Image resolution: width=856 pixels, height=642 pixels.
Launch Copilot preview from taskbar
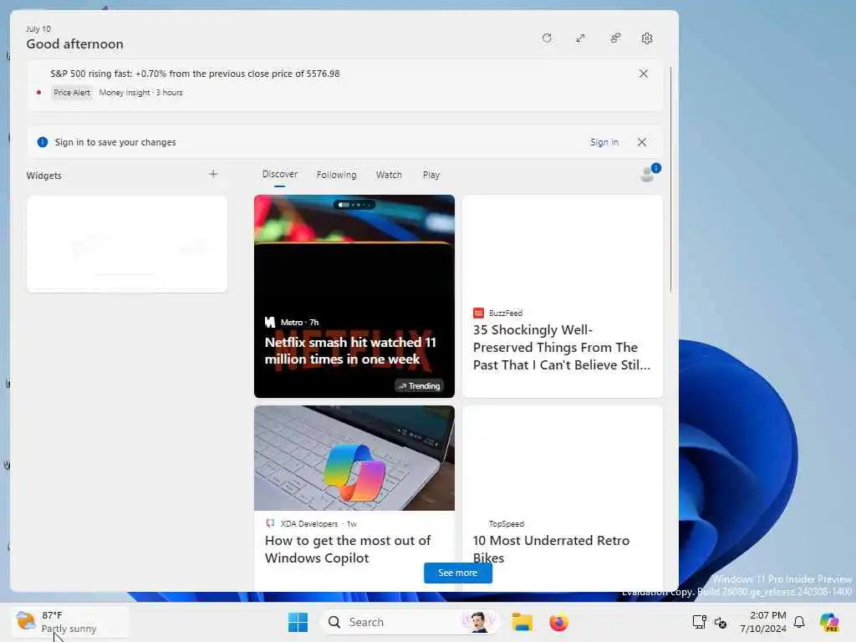tap(829, 622)
